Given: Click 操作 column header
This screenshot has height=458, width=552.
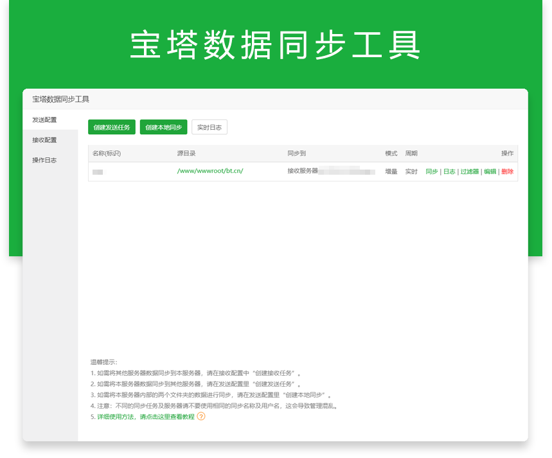Looking at the screenshot, I should click(x=507, y=154).
